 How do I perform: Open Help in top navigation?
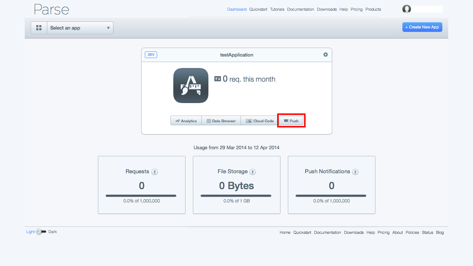(x=344, y=9)
